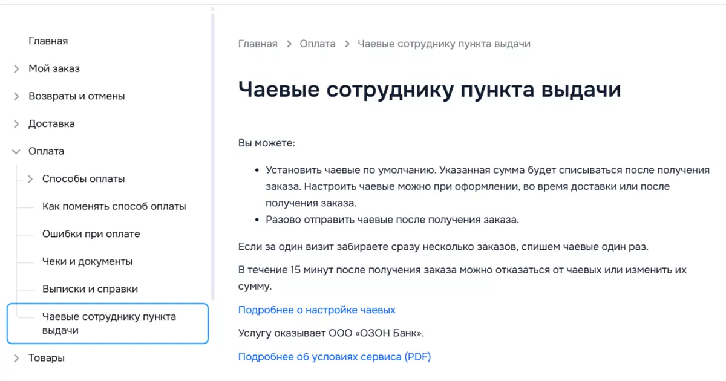Expand the Способы оплаты chevron
This screenshot has width=726, height=381.
30,179
